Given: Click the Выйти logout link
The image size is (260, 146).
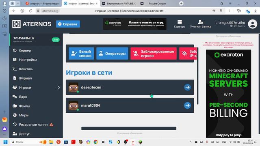Looking at the screenshot, I should tap(239, 26).
